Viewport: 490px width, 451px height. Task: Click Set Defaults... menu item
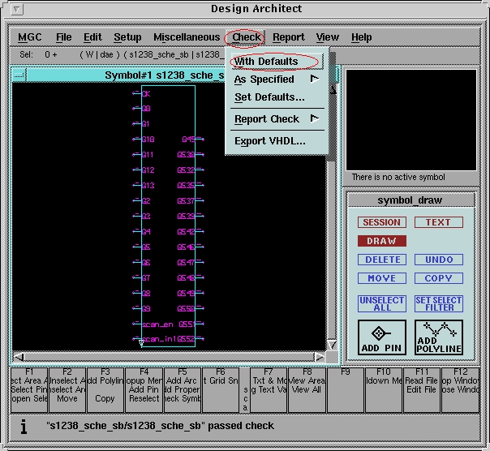point(269,97)
